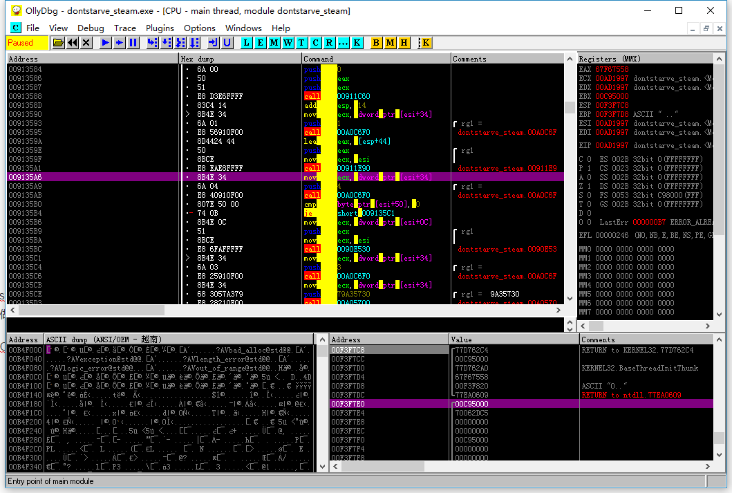
Task: Select highlighted instruction row 009135A6
Action: [x=285, y=177]
